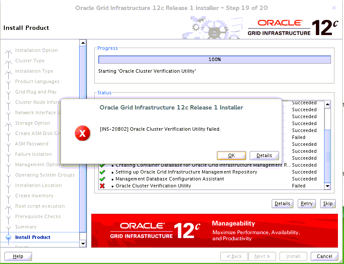
Task: Click the Oracle Cluster Verification Utility status row
Action: [x=211, y=186]
